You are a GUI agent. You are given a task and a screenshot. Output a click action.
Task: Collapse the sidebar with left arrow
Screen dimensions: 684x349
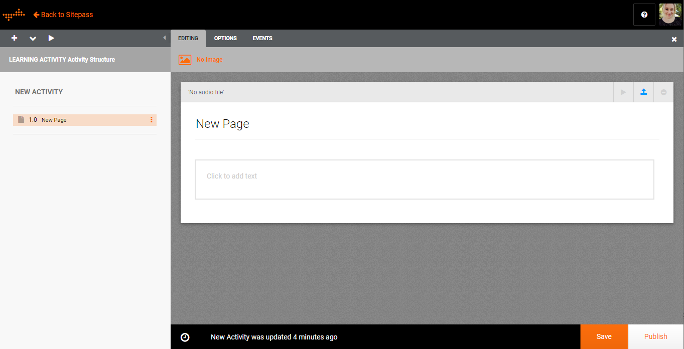pyautogui.click(x=165, y=38)
